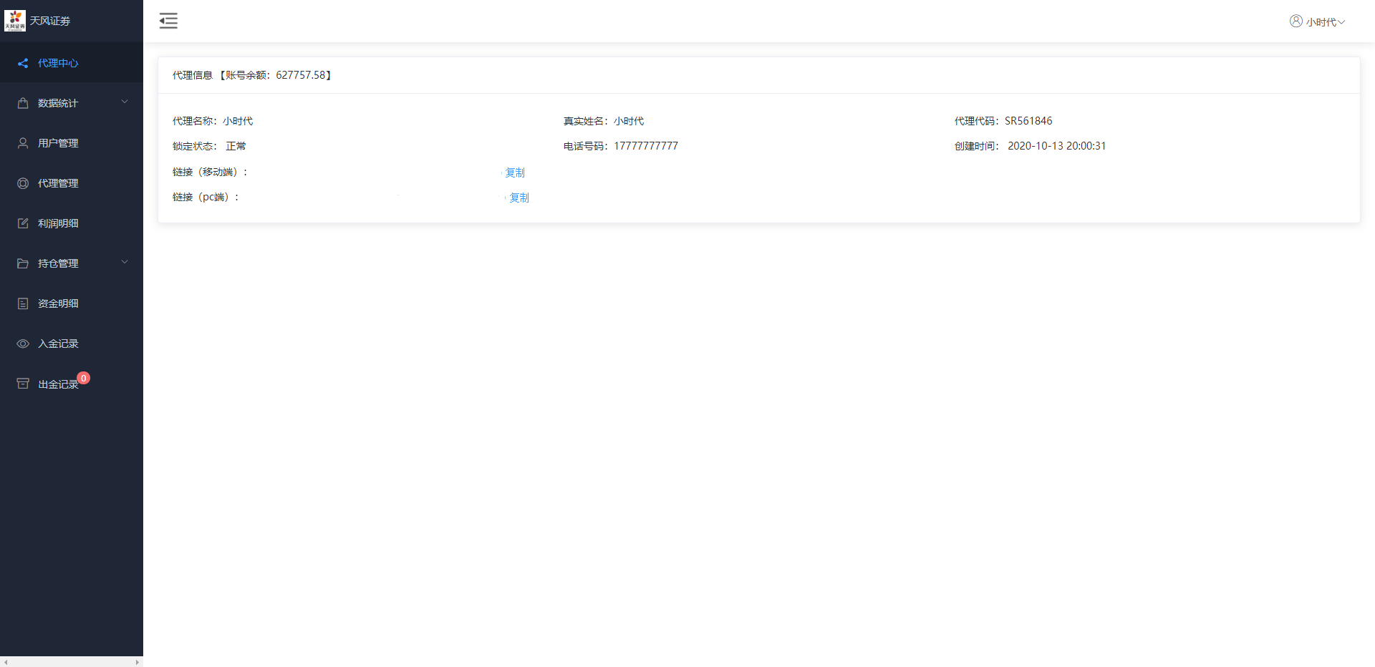
Task: Click the person icon beside 用户管理
Action: (23, 143)
